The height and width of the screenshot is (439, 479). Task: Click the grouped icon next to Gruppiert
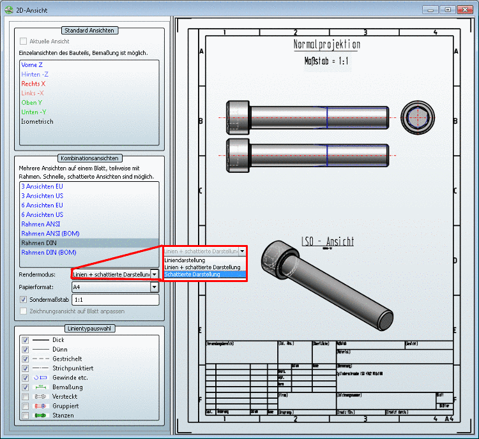[40, 406]
